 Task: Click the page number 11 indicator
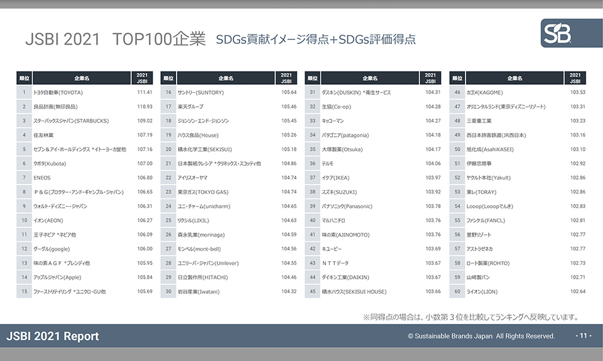pyautogui.click(x=583, y=336)
